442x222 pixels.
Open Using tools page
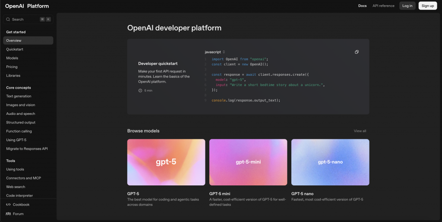[15, 169]
